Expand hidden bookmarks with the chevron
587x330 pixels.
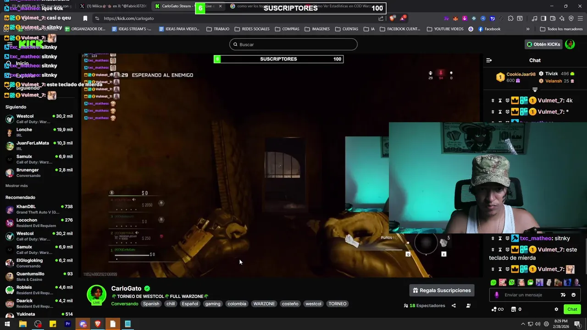(528, 29)
